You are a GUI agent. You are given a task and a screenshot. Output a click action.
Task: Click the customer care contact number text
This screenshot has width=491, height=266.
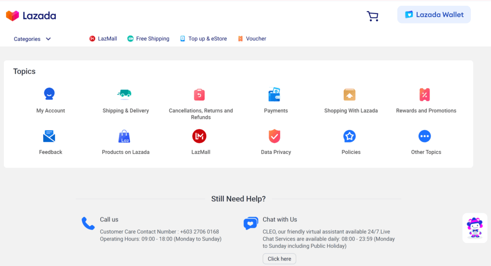coord(159,231)
